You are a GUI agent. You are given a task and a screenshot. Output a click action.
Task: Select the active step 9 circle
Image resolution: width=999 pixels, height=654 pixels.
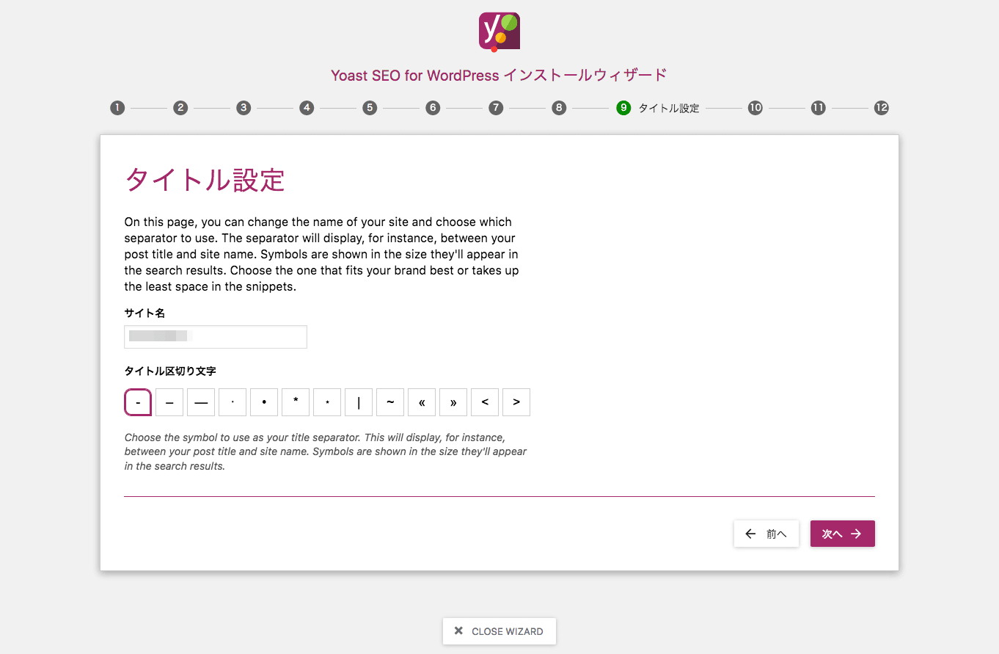tap(623, 108)
